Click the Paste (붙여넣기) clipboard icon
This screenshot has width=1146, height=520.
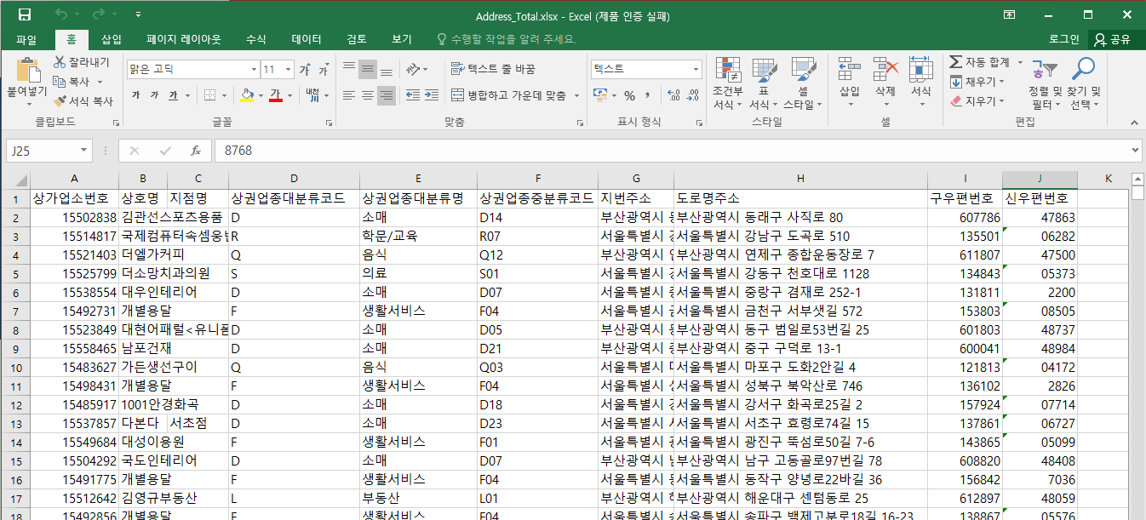[27, 71]
